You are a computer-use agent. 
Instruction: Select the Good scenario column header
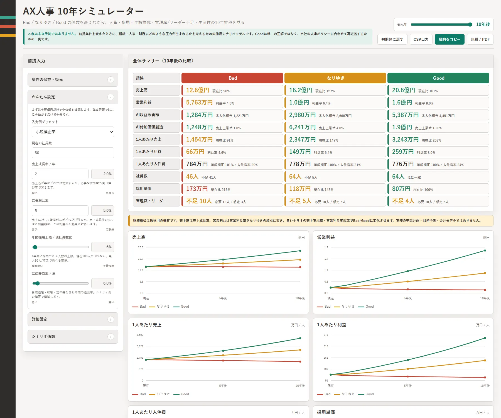[438, 78]
